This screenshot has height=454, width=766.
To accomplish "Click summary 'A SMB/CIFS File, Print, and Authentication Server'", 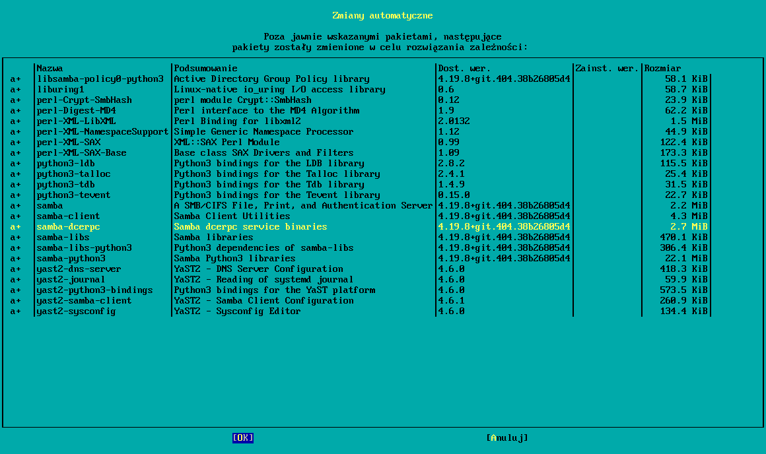I will pyautogui.click(x=303, y=205).
